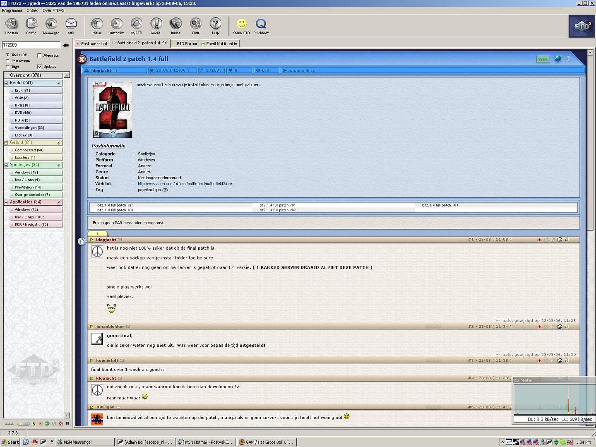
Task: Expand hidden system tray icons arrow
Action: (503, 442)
